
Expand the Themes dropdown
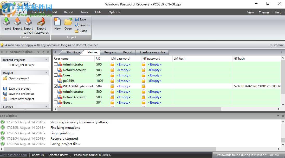(264, 12)
